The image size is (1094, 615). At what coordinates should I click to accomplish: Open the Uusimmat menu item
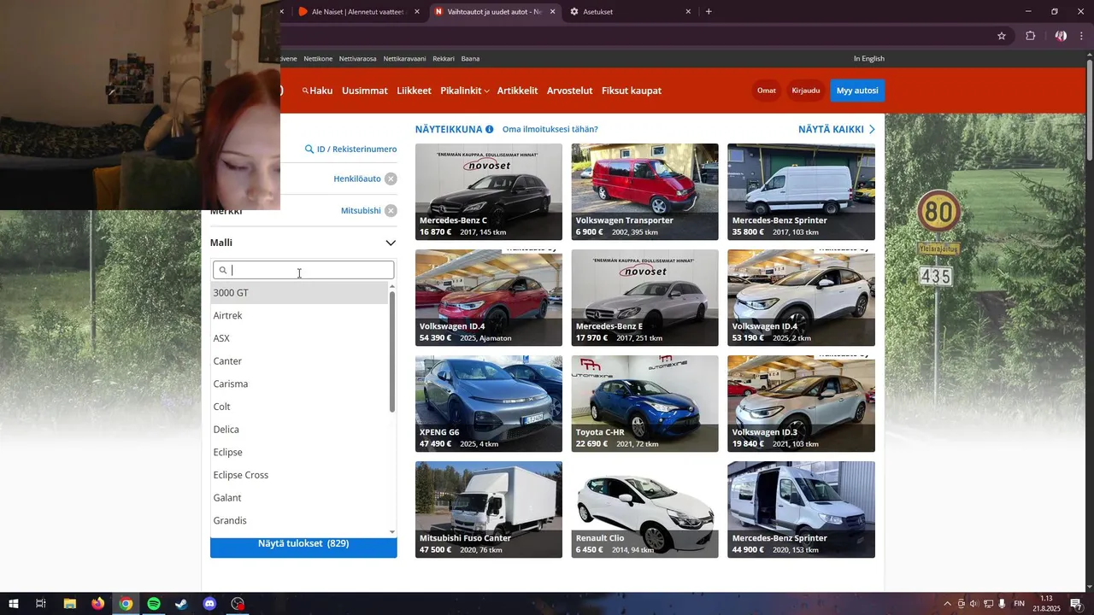365,91
